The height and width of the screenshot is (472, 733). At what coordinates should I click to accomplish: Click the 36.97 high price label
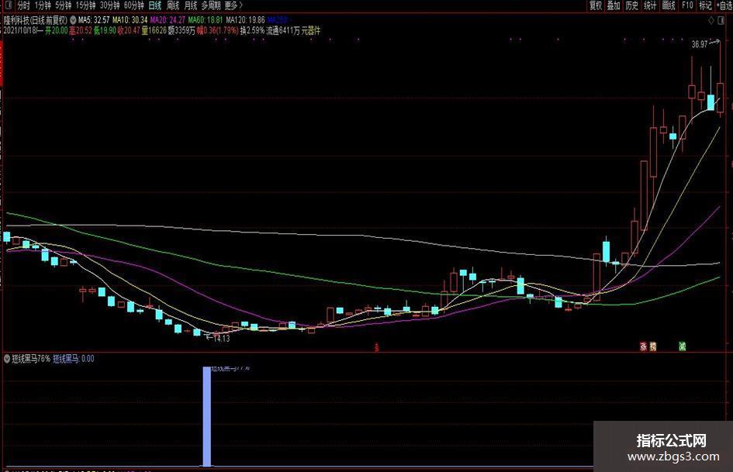(x=700, y=44)
